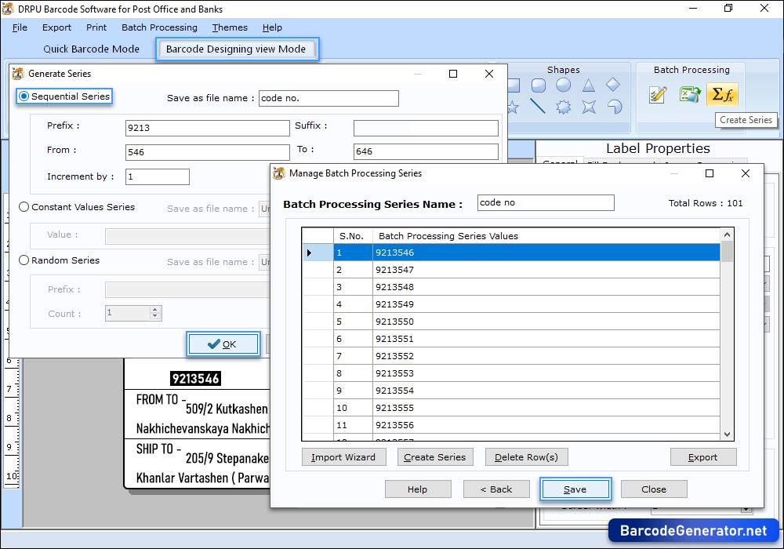The image size is (784, 549).
Task: Choose the Random Series option
Action: 24,260
